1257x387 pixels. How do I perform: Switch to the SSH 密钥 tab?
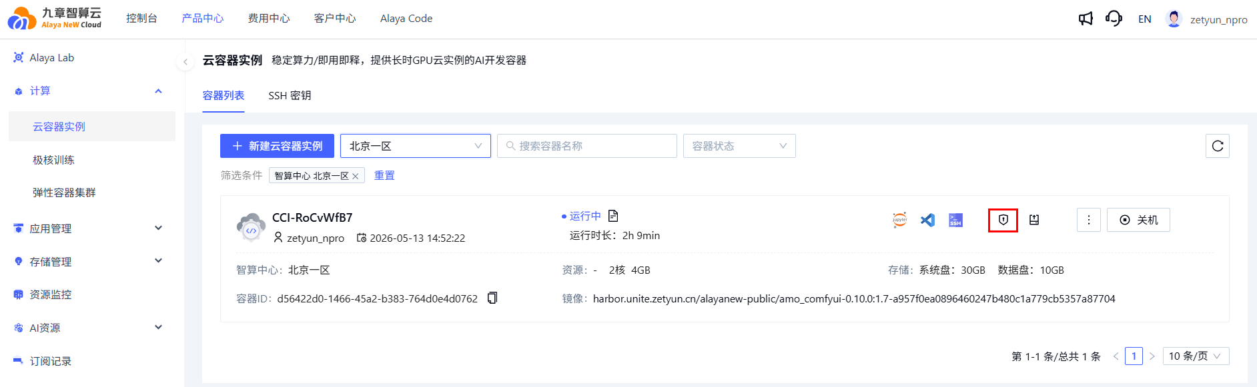(x=290, y=96)
